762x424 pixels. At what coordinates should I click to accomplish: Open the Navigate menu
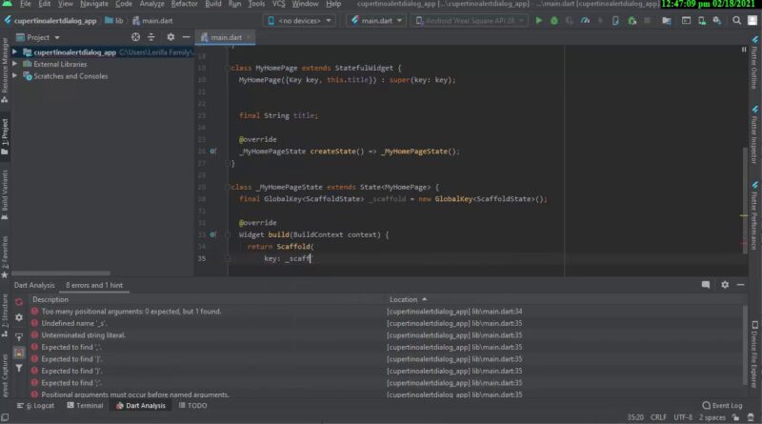click(x=94, y=4)
